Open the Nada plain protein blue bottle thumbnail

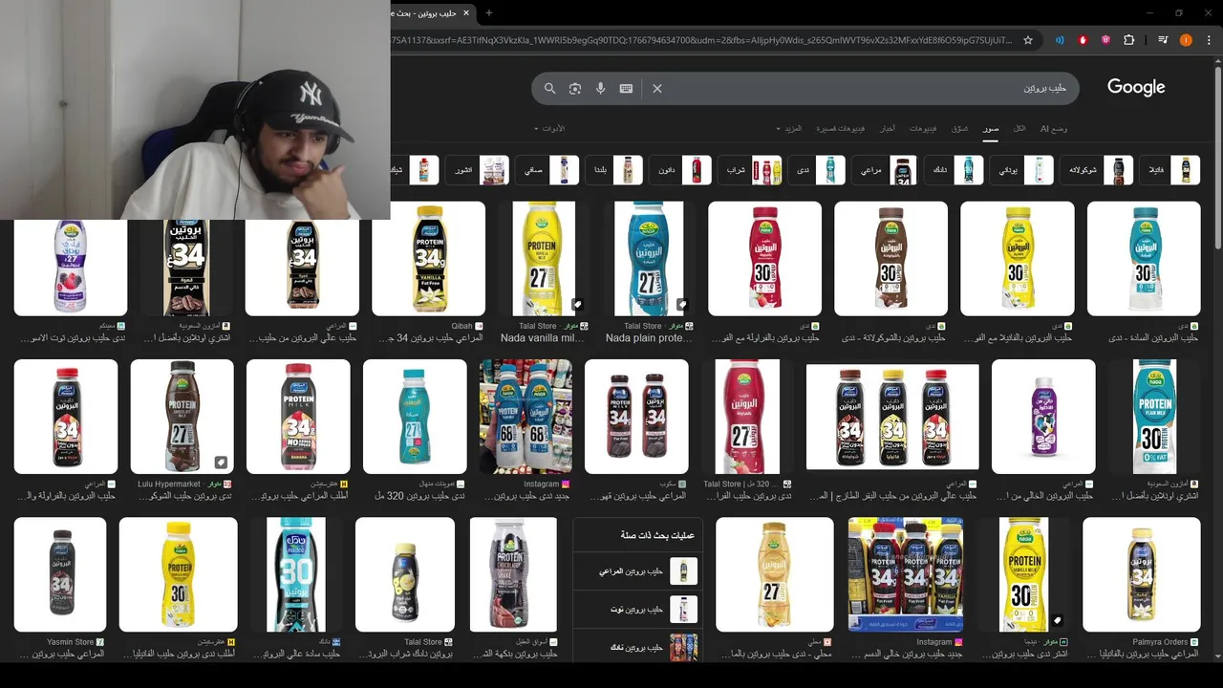click(x=649, y=258)
